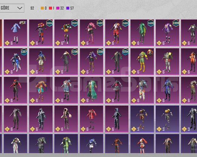This screenshot has width=197, height=157.
Task: Select the orange and teal tribal dress outfit
Action: click(x=41, y=90)
